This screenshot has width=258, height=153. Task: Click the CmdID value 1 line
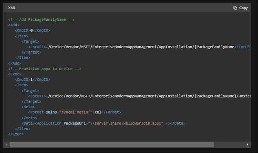pyautogui.click(x=32, y=80)
